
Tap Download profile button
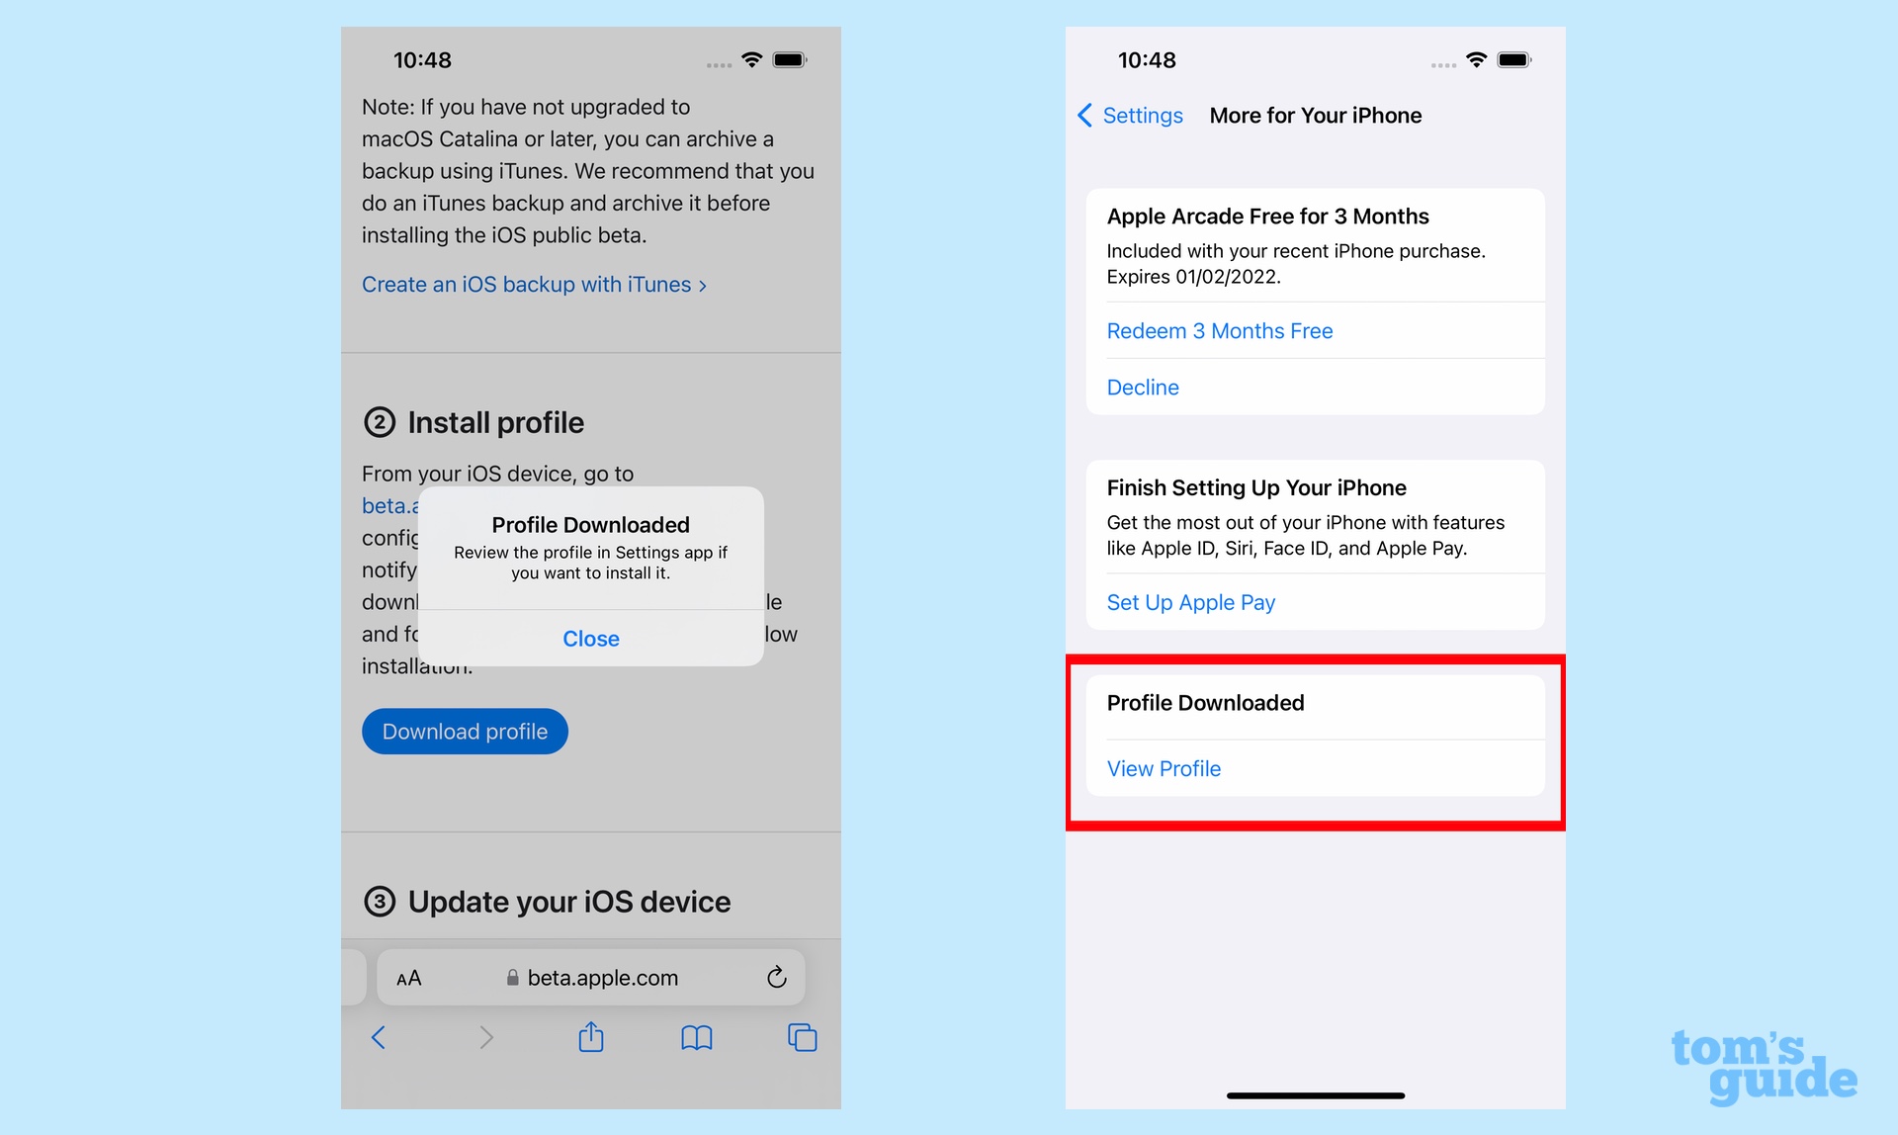[x=465, y=730]
